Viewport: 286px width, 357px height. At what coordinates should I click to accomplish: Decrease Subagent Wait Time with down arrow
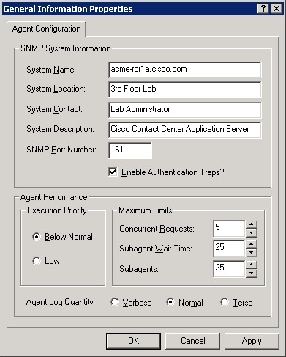pos(252,252)
